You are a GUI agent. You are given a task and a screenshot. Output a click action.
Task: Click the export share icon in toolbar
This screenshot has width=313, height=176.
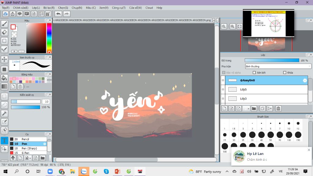coord(13,14)
